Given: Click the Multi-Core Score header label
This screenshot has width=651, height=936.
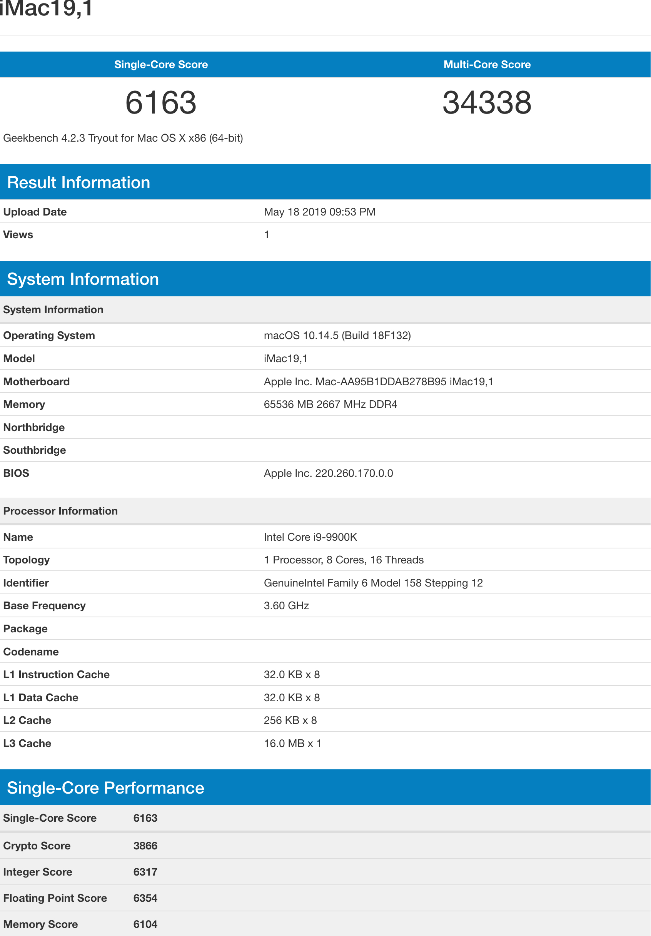Looking at the screenshot, I should point(487,64).
